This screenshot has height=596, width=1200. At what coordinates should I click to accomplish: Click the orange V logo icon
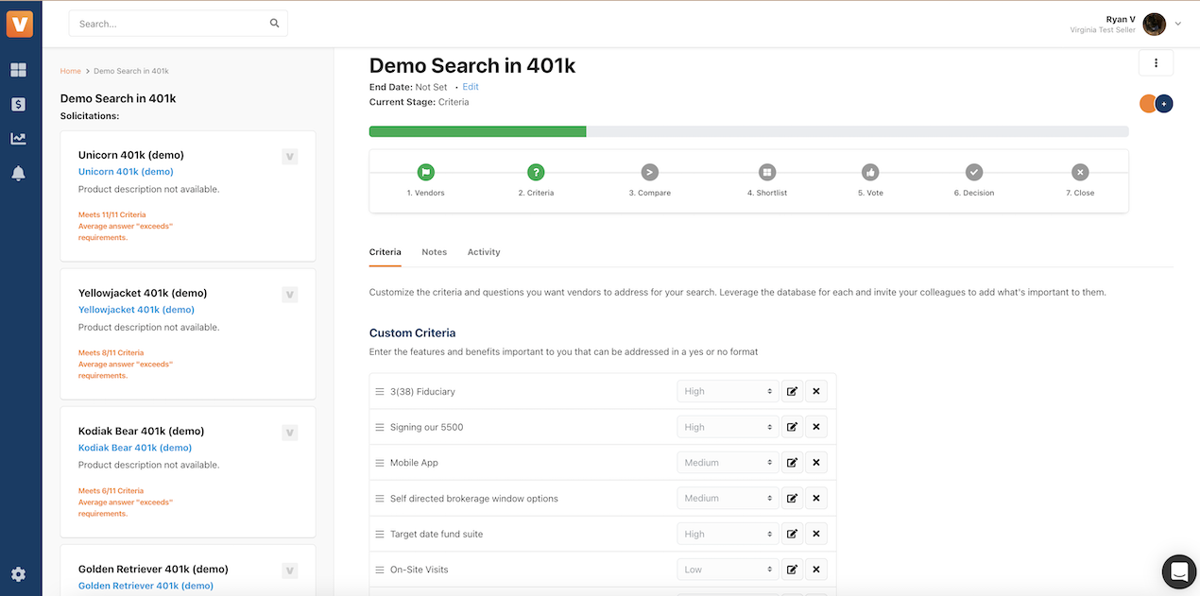click(x=19, y=24)
